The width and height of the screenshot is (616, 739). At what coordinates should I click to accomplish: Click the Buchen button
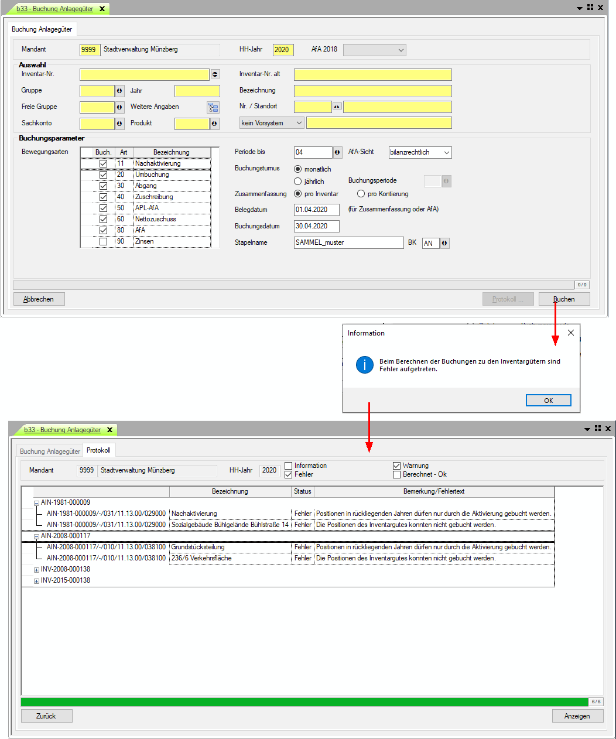(564, 299)
